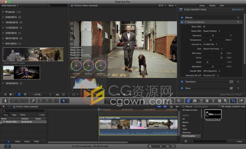
Task: Zoom in timeline magnifier icon
Action: pyautogui.click(x=168, y=146)
